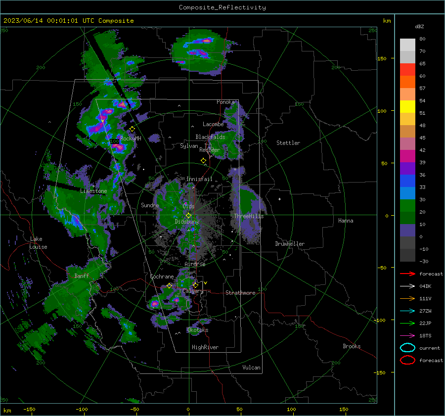The image size is (445, 416).
Task: Click the Innisfail city label
Action: (x=199, y=179)
